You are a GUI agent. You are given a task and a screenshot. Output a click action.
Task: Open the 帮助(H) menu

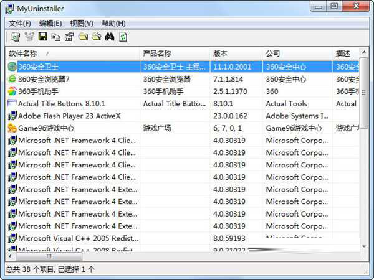click(x=113, y=24)
